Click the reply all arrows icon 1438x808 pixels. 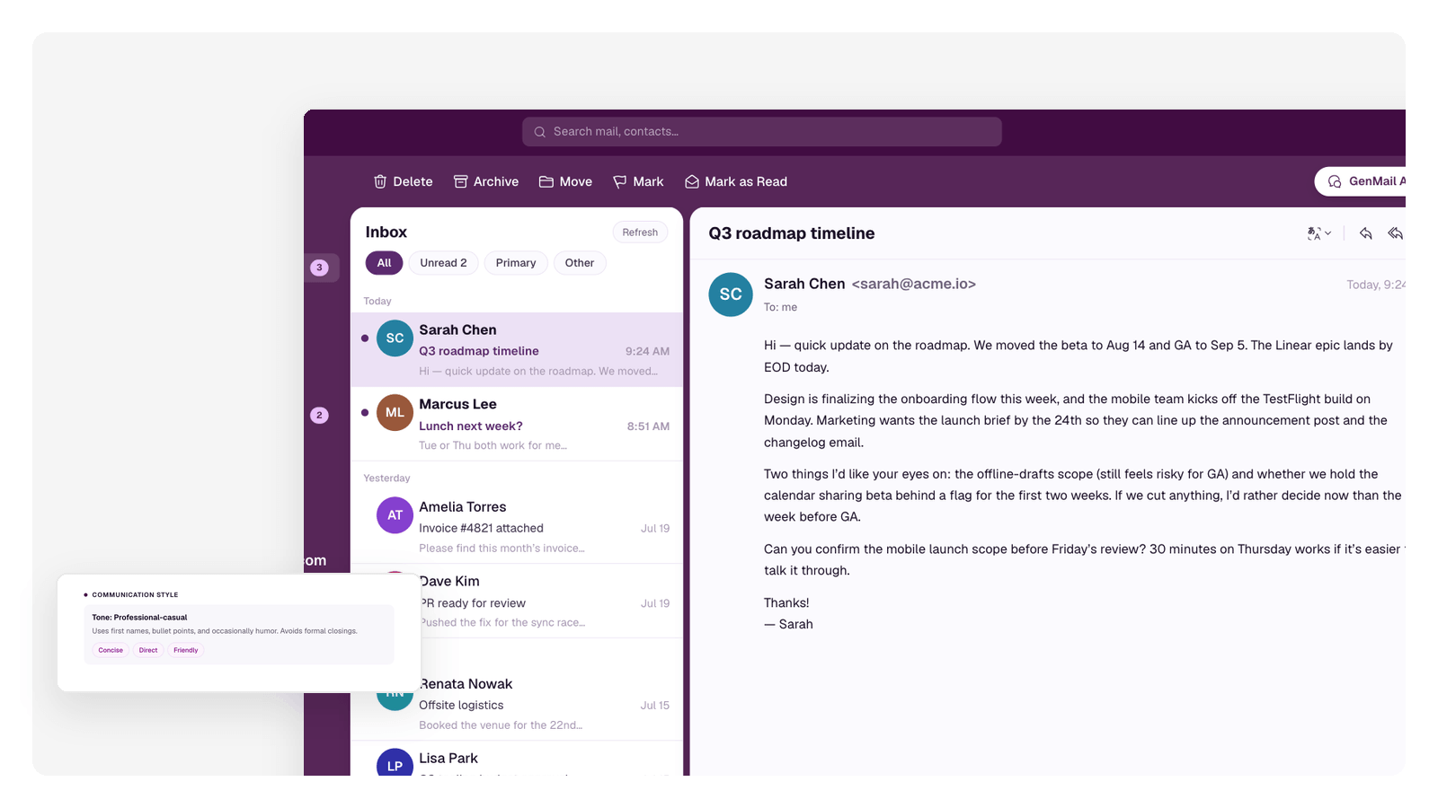pyautogui.click(x=1396, y=233)
